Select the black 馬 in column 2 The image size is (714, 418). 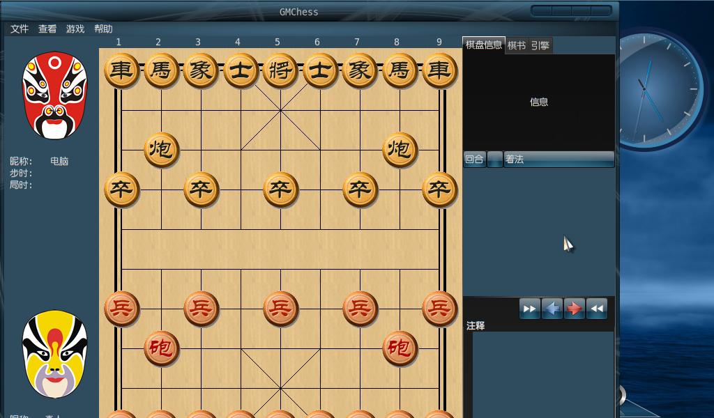click(x=161, y=70)
